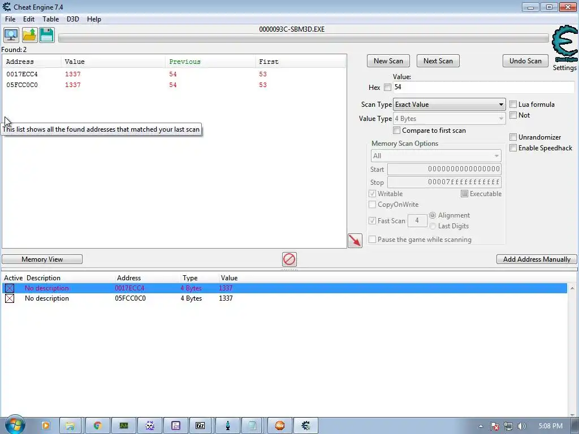This screenshot has height=434, width=579.
Task: Open the D3D menu
Action: point(73,19)
